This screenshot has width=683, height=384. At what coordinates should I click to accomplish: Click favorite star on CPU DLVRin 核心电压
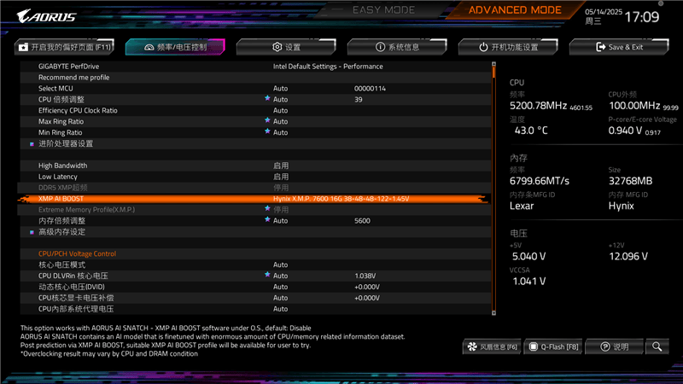click(267, 275)
